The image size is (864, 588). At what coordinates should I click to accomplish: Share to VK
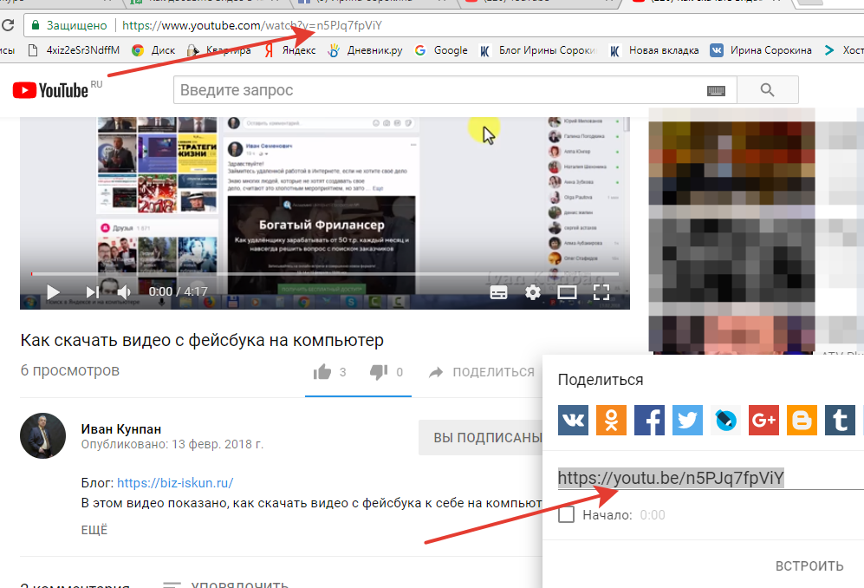(x=573, y=421)
